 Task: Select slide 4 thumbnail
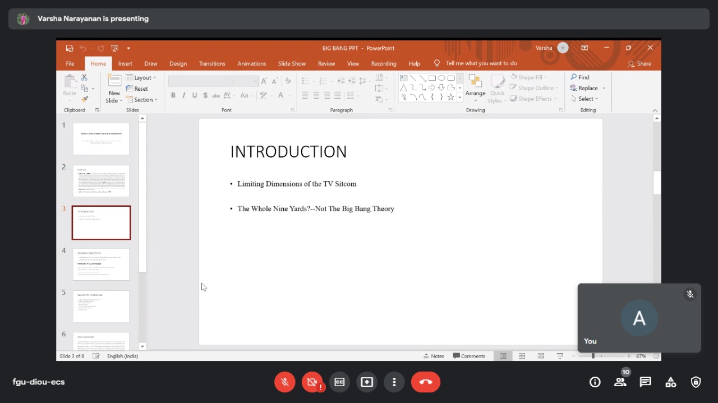tap(102, 265)
